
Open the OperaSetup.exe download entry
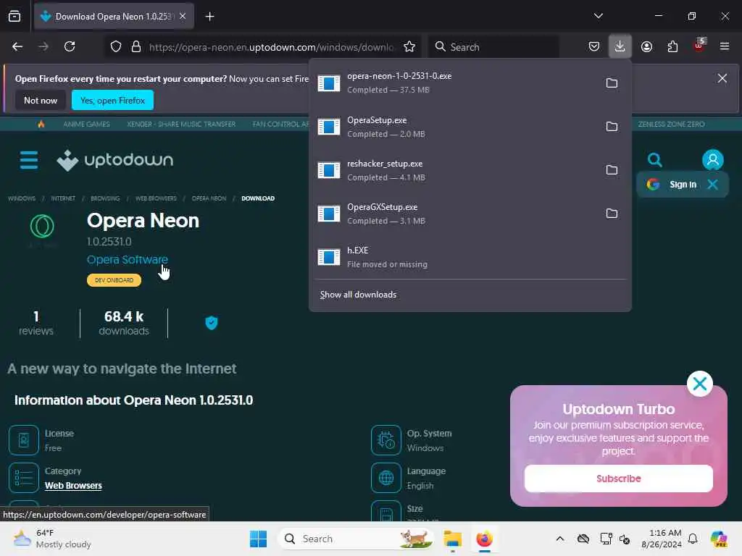tap(454, 127)
